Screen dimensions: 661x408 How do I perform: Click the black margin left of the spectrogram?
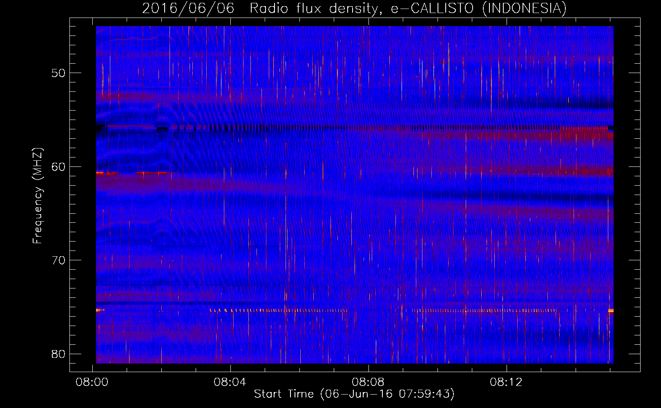[83, 195]
